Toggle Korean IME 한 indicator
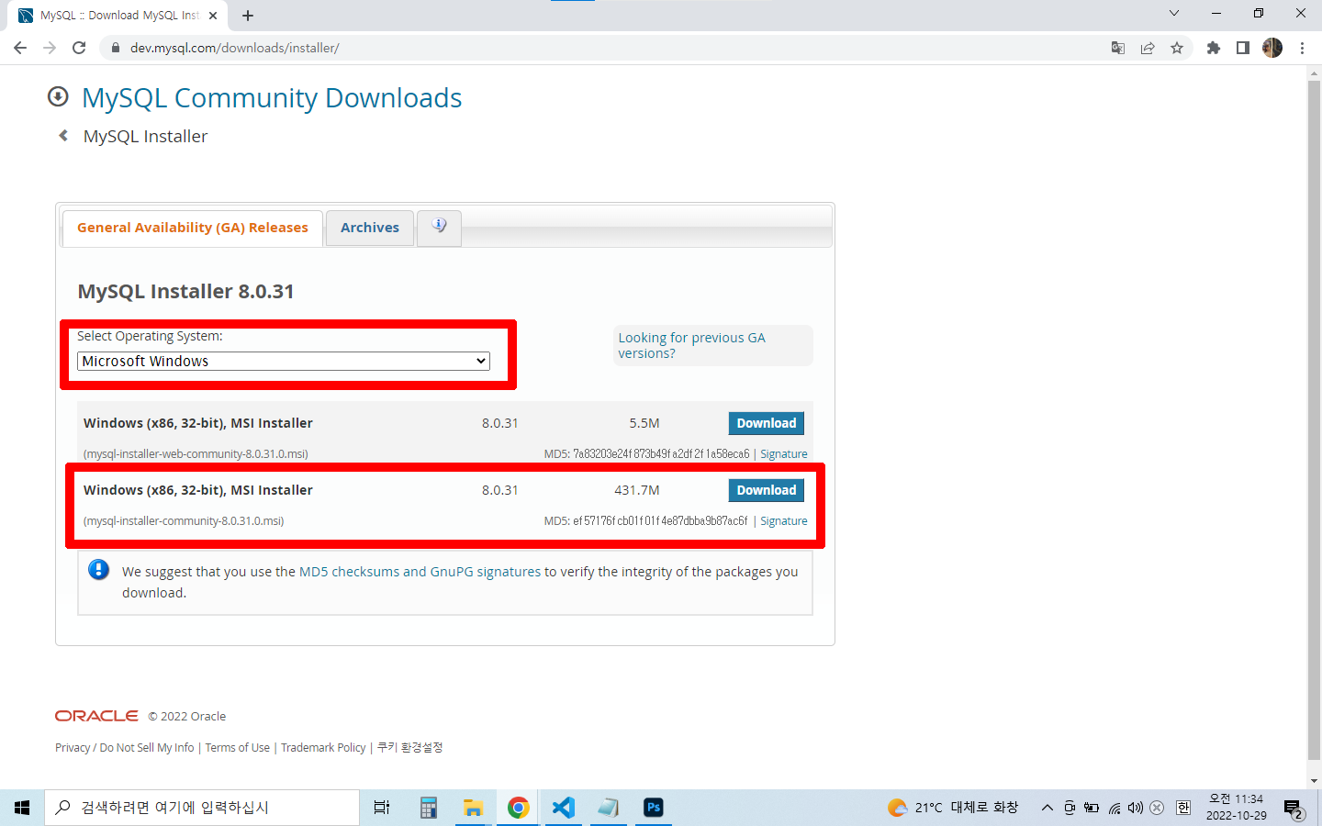 pyautogui.click(x=1183, y=808)
